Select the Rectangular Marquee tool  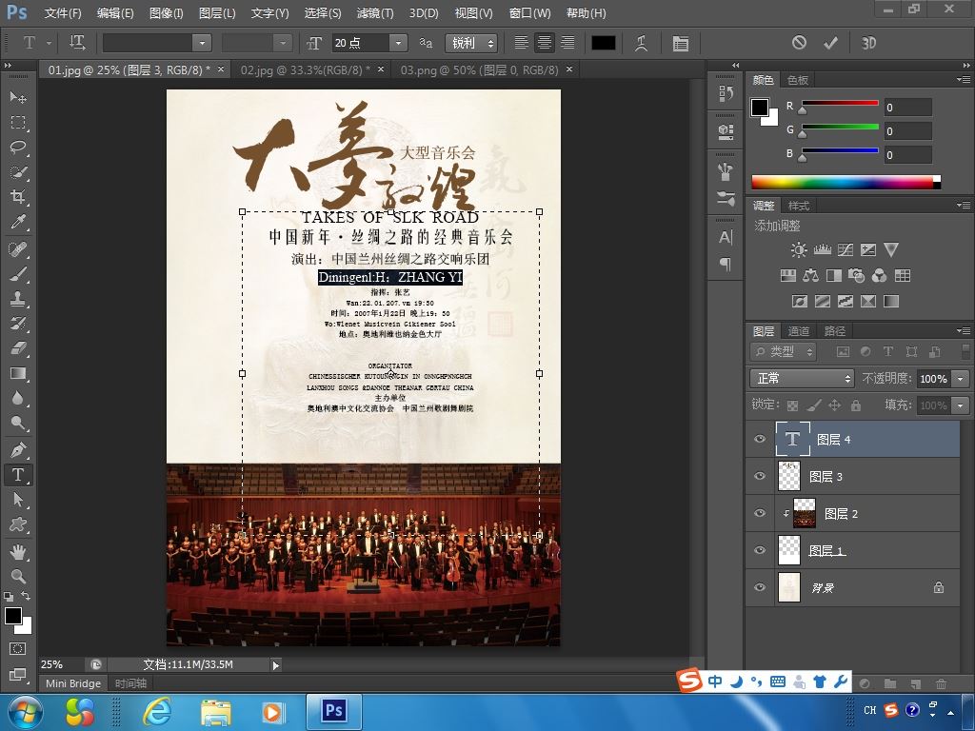pyautogui.click(x=18, y=123)
